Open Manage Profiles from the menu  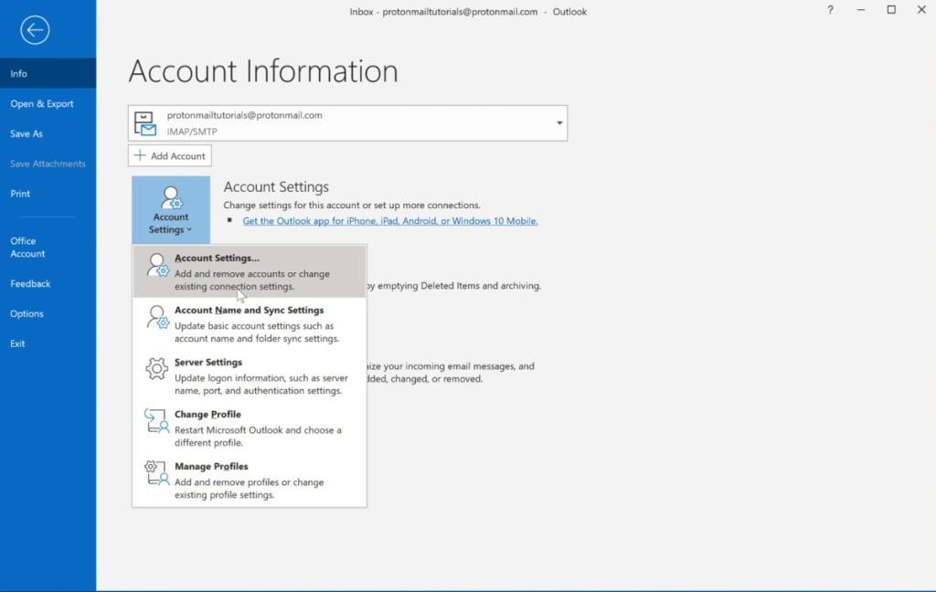(212, 466)
